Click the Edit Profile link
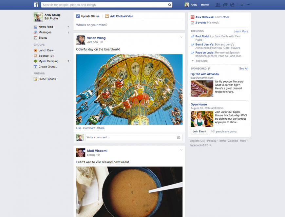The height and width of the screenshot is (217, 285). (51, 19)
